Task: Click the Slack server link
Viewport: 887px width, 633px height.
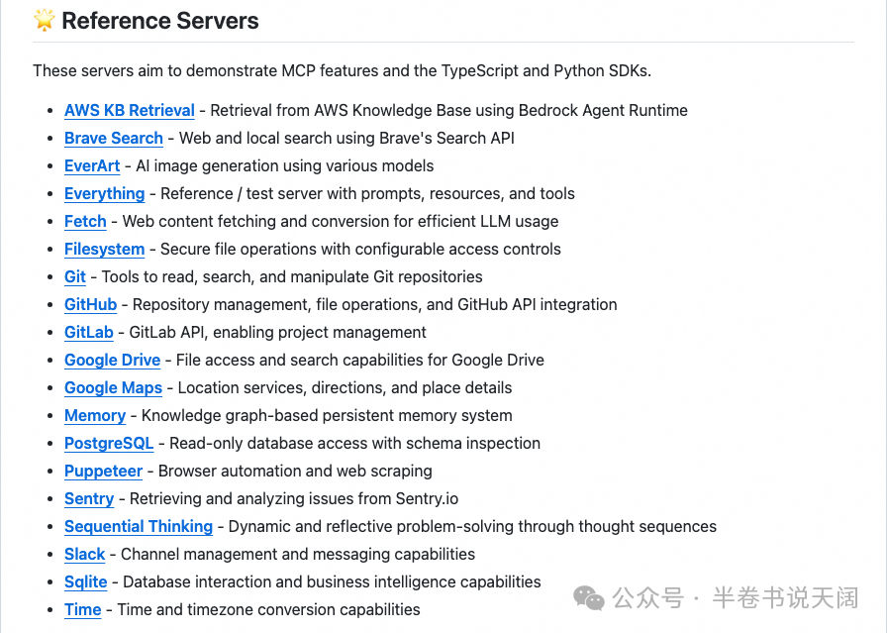Action: pos(84,555)
